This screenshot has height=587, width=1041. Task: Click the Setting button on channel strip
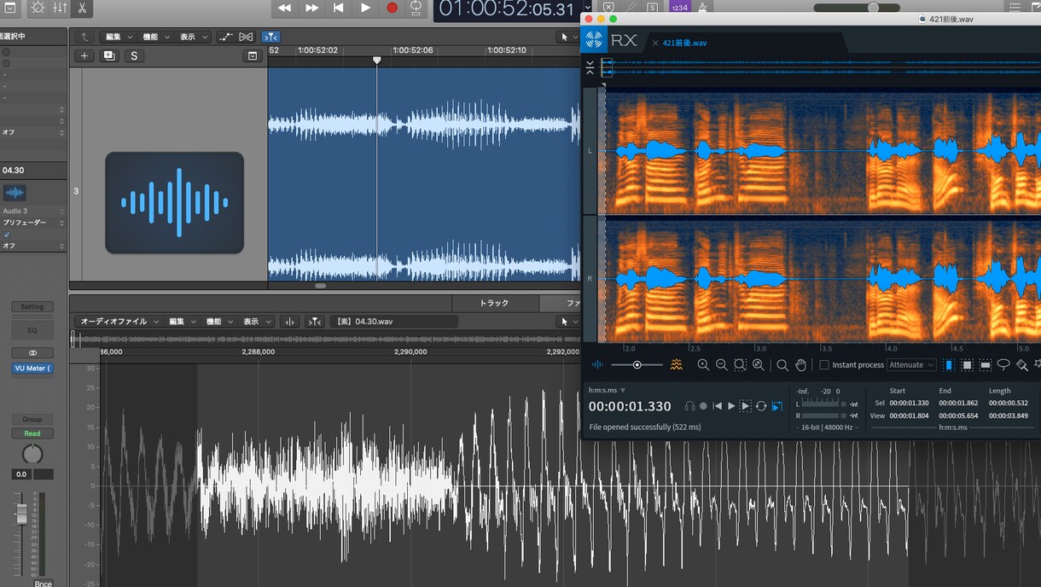coord(32,306)
